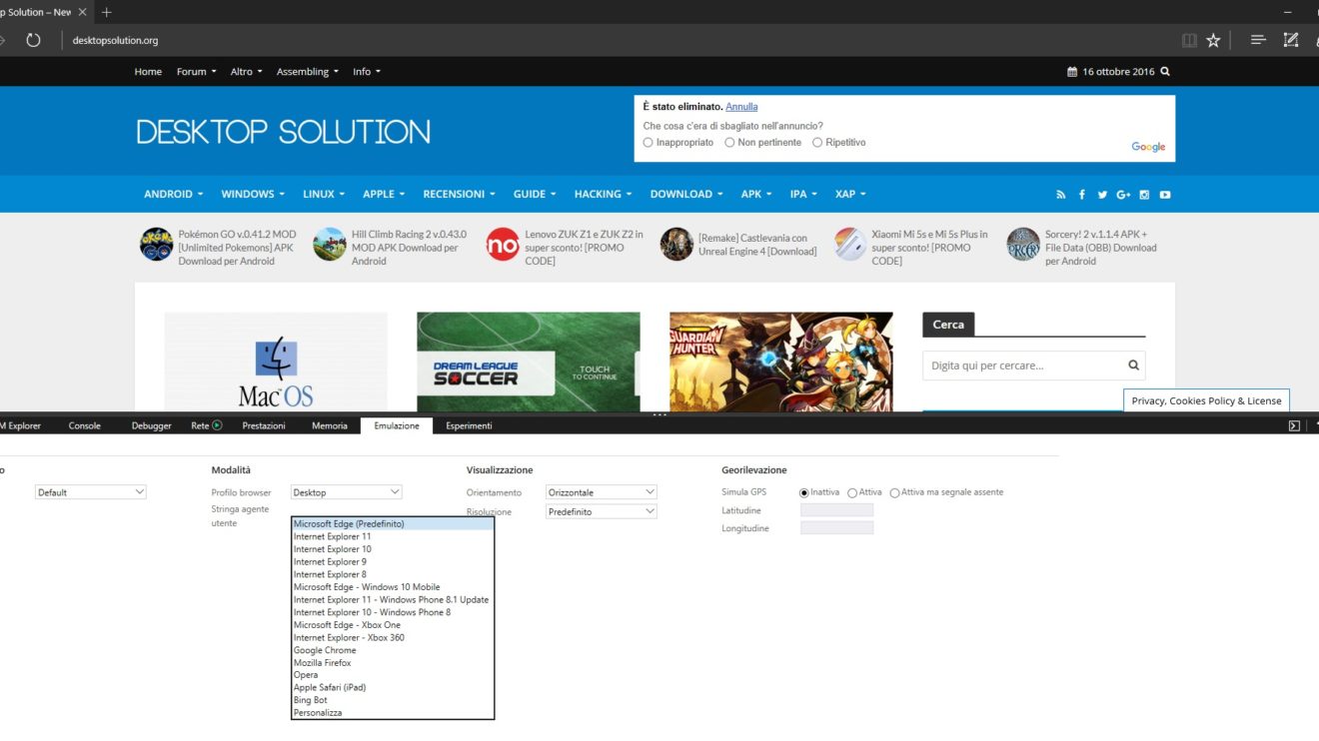Open the Hub lines icon
1319x741 pixels.
(1258, 40)
